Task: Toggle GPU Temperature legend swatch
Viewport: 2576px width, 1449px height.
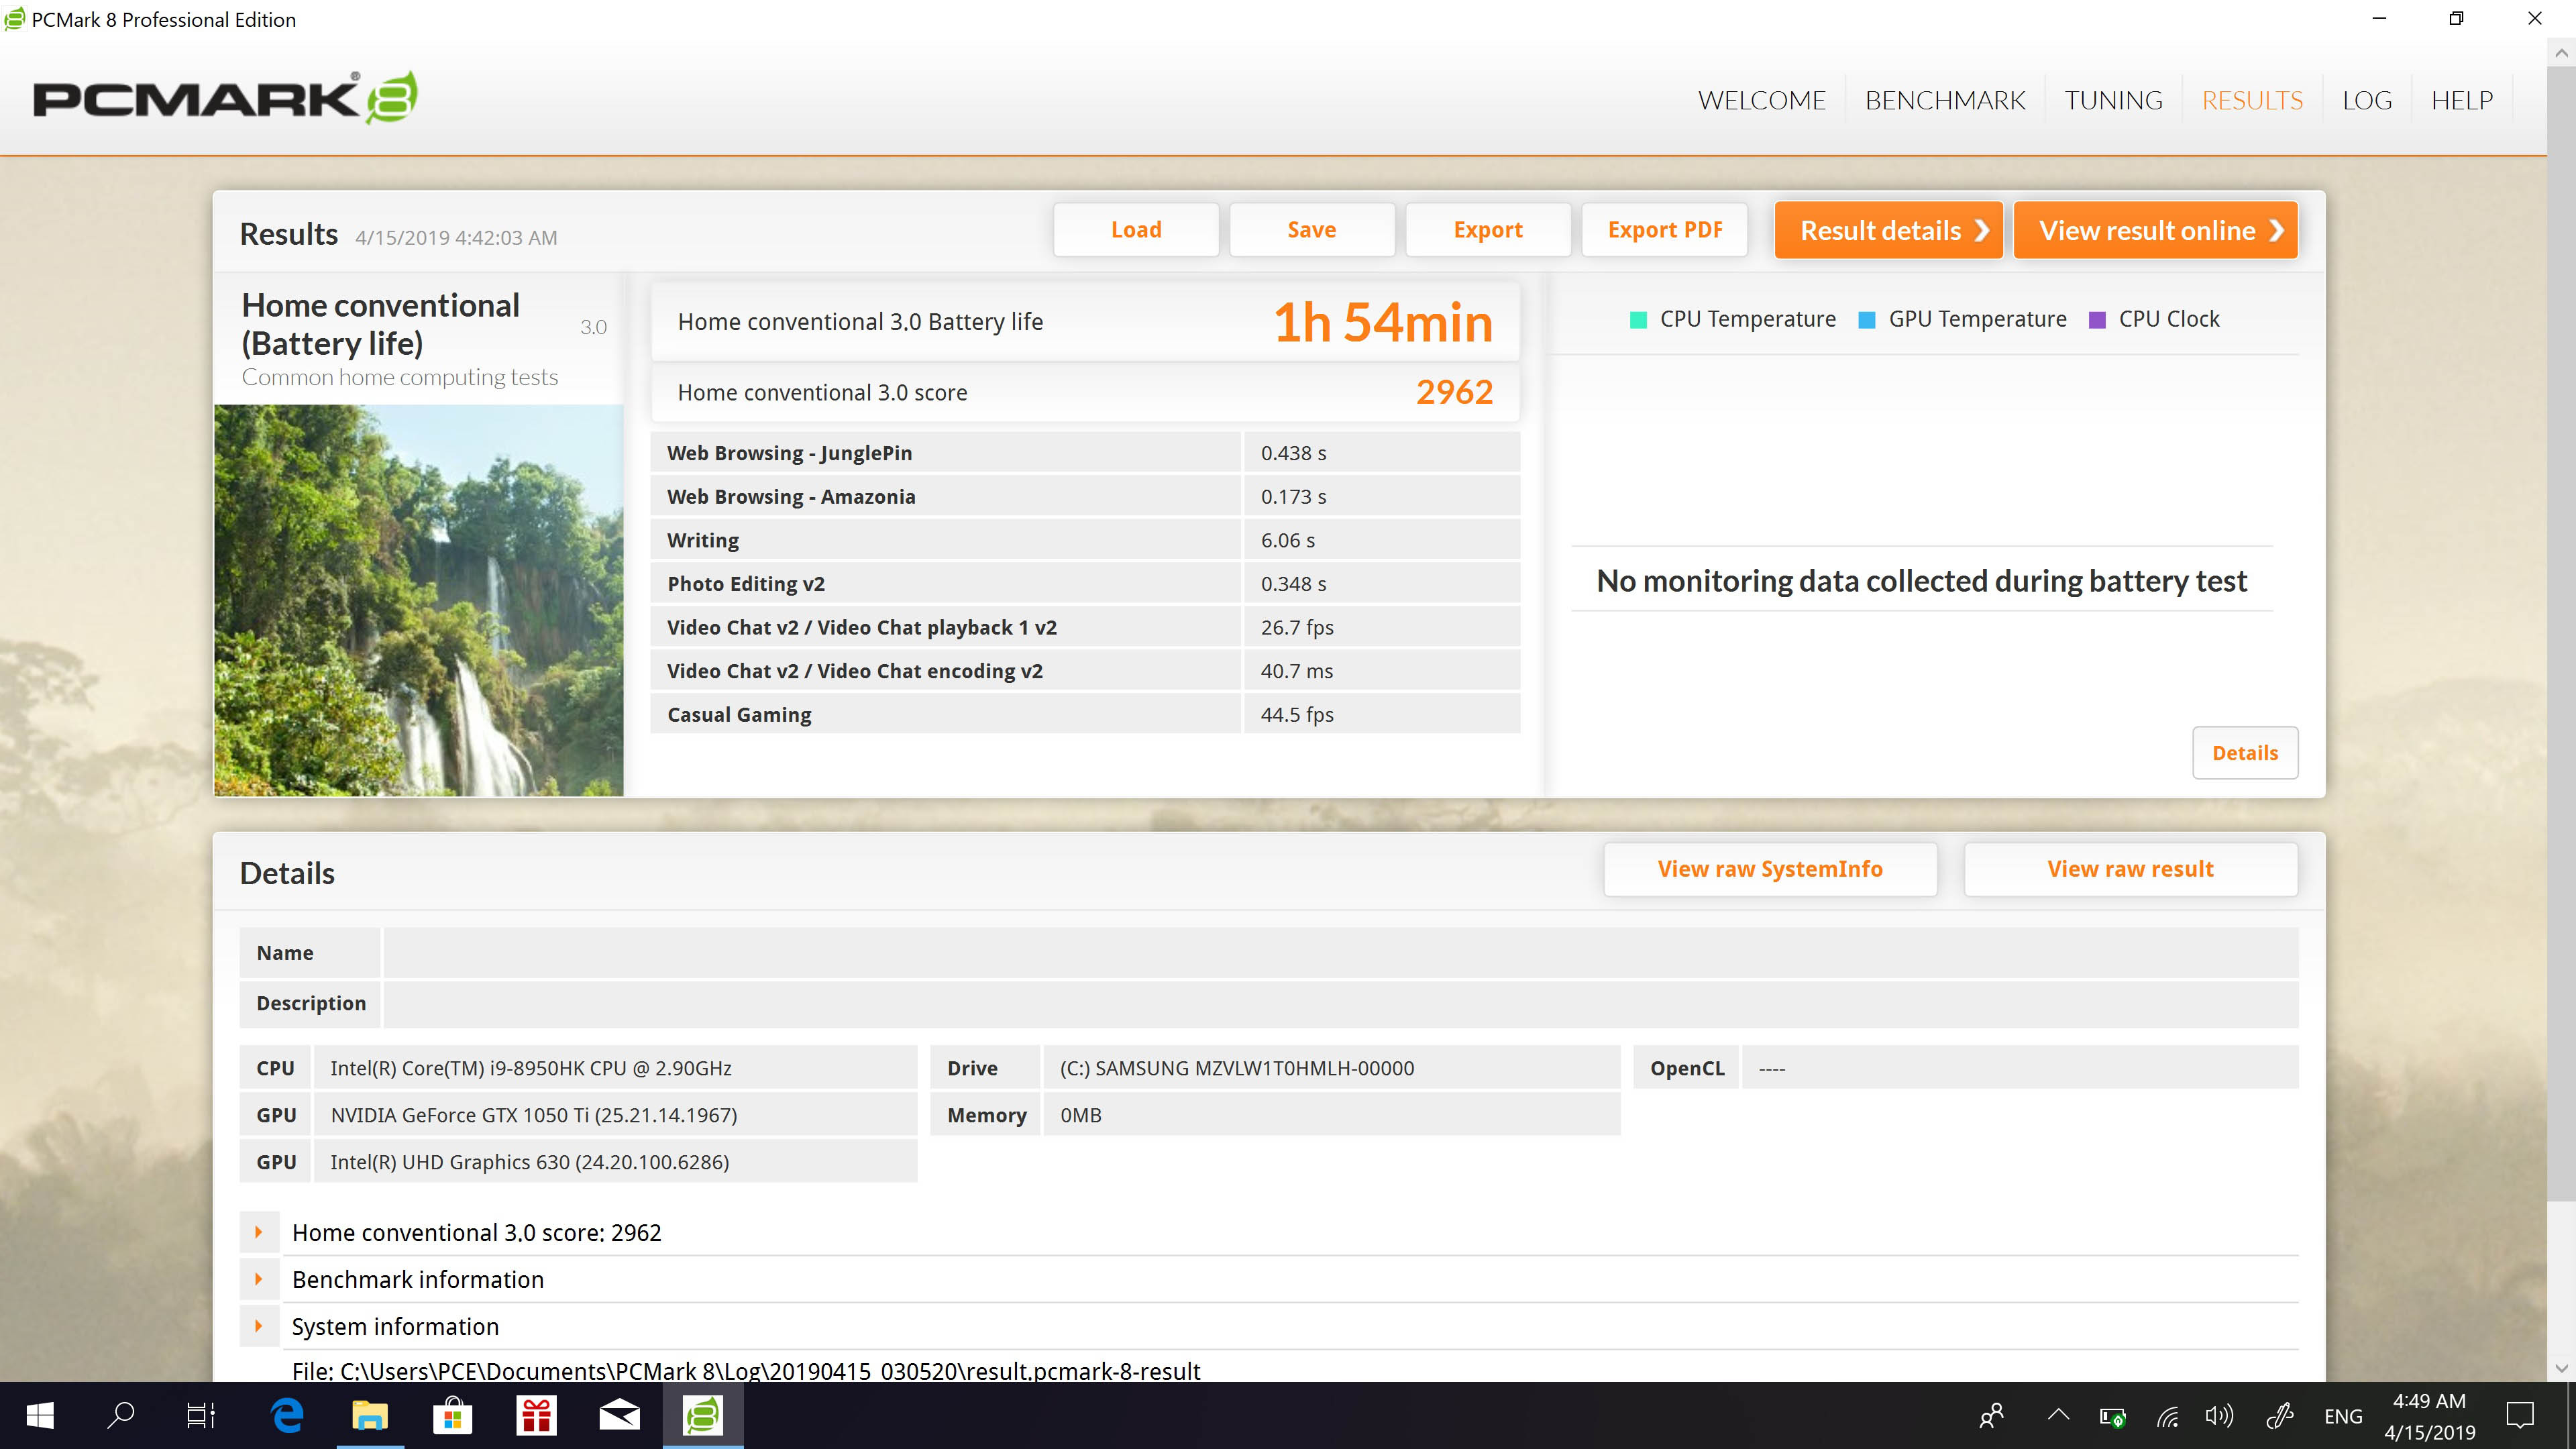Action: (1866, 320)
